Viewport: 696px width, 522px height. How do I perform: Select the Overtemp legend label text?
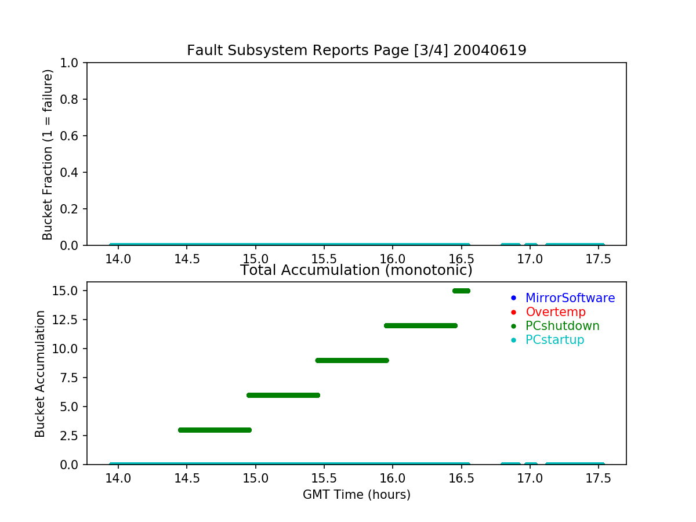[x=555, y=312]
